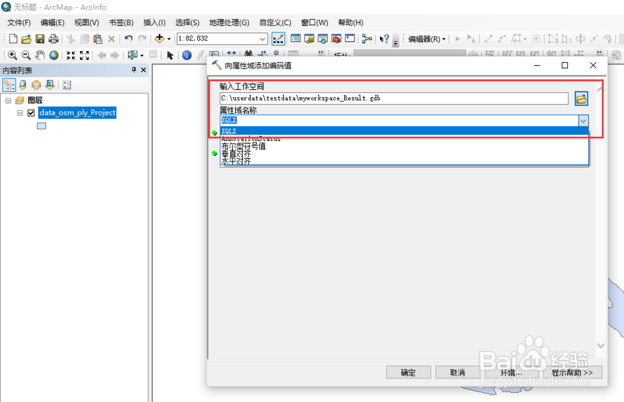Open the Python window icon
The height and width of the screenshot is (402, 624).
(350, 39)
